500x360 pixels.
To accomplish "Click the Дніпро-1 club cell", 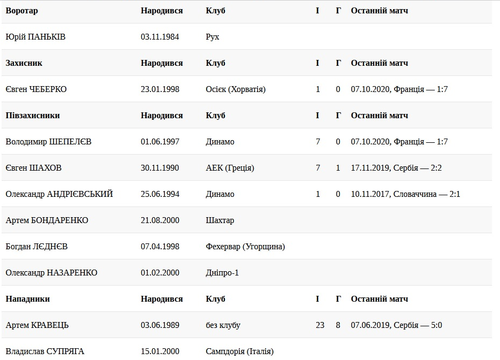I will (x=222, y=273).
